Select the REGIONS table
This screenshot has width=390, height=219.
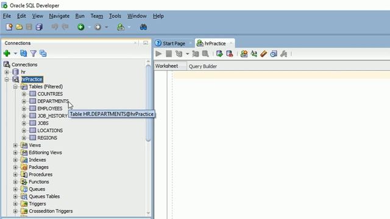pos(48,138)
